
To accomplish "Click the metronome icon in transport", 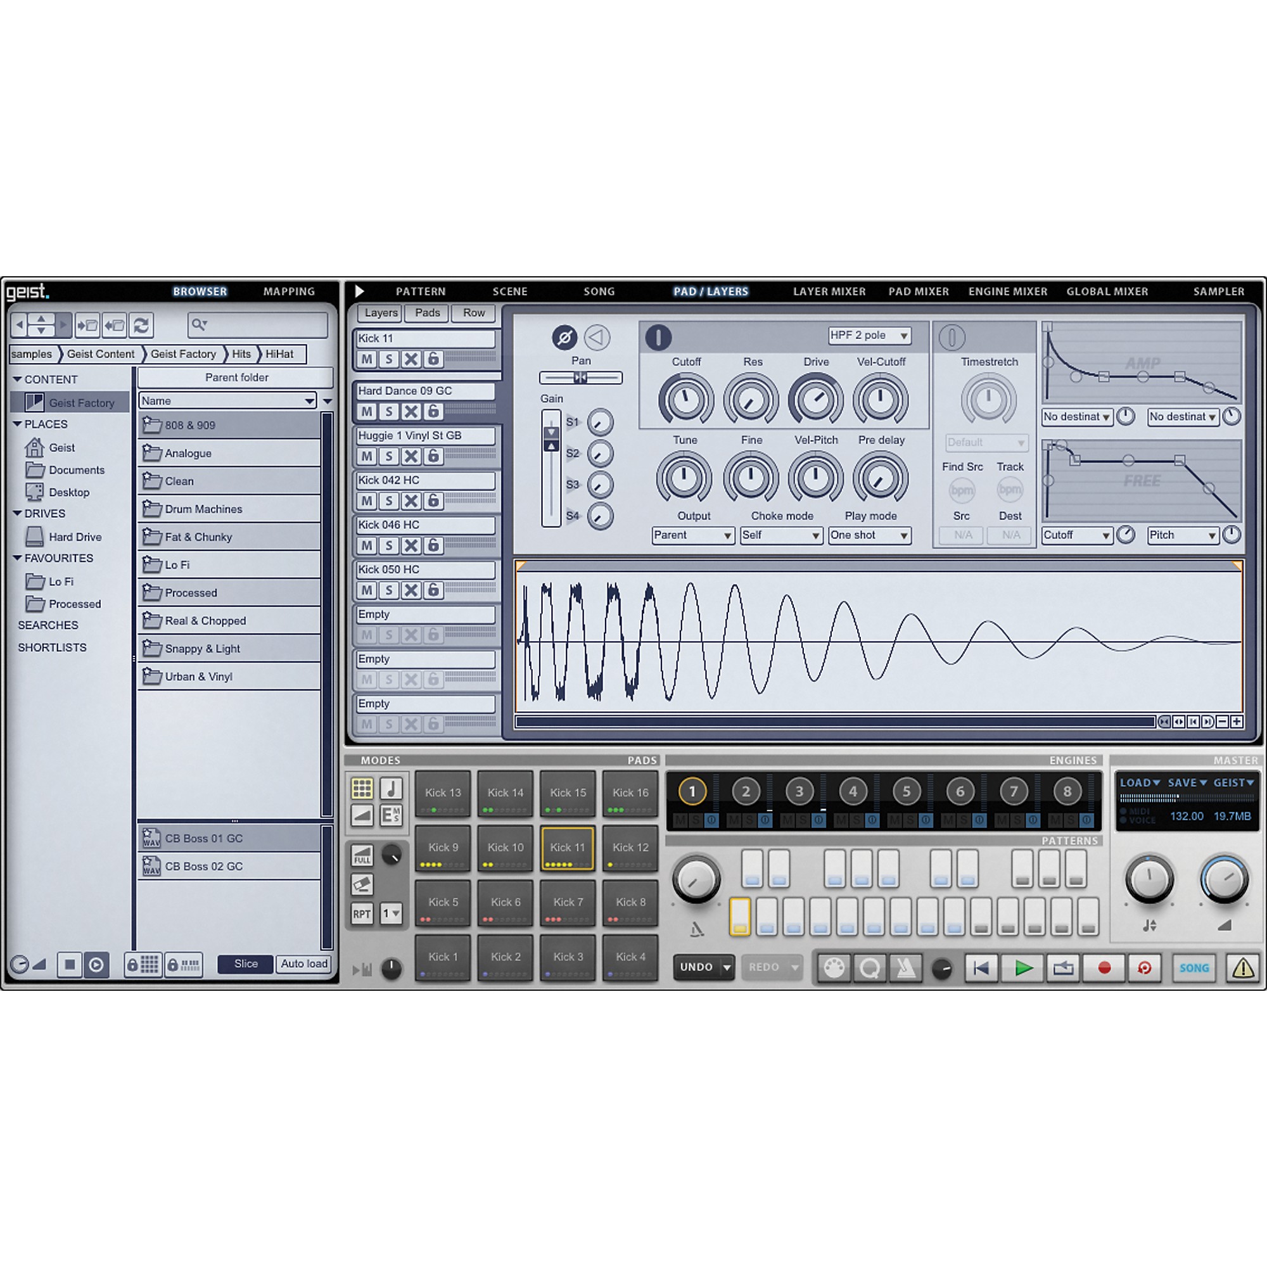I will [906, 968].
